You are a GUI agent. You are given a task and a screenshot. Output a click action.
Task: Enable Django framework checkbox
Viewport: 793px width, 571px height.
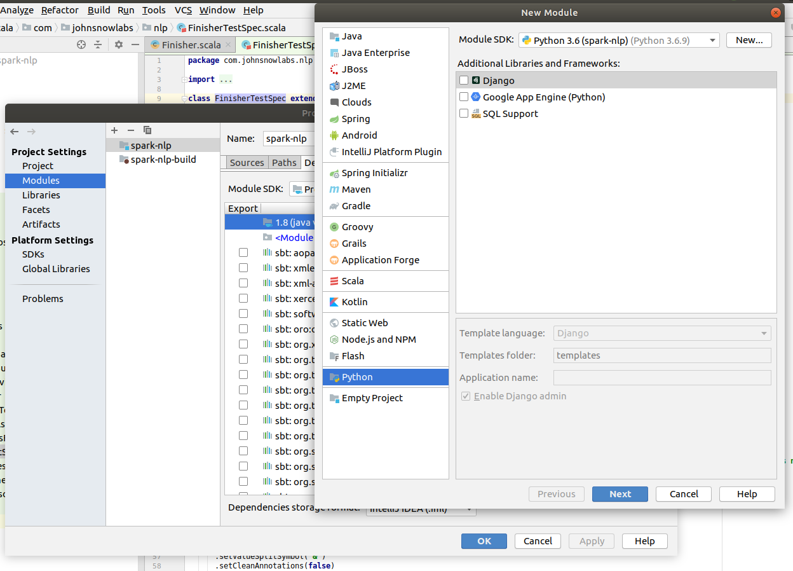coord(464,80)
